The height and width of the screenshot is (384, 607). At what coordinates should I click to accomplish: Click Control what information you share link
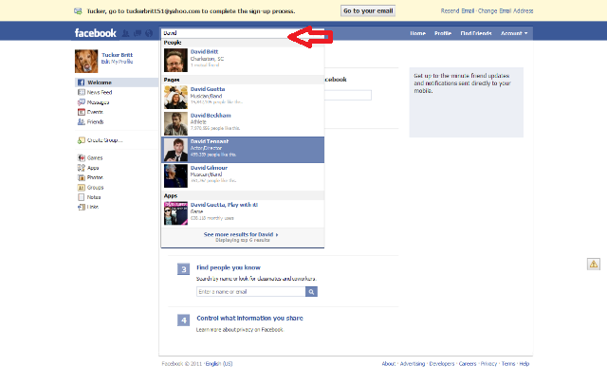coord(249,319)
